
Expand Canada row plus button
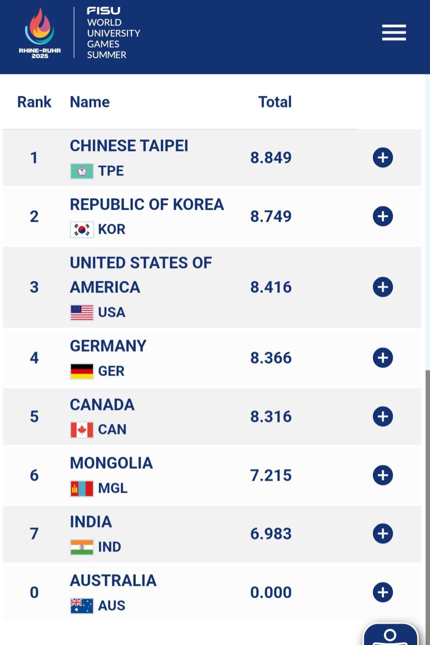click(382, 416)
